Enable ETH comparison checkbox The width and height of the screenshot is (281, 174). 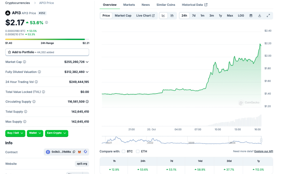tap(138, 151)
